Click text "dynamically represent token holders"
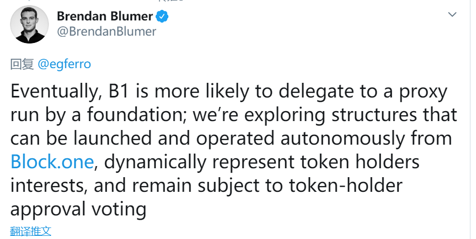This screenshot has width=476, height=239. point(262,162)
